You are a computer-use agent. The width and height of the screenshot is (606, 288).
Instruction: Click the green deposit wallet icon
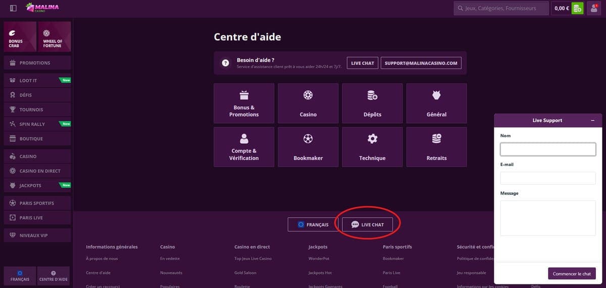click(x=577, y=8)
